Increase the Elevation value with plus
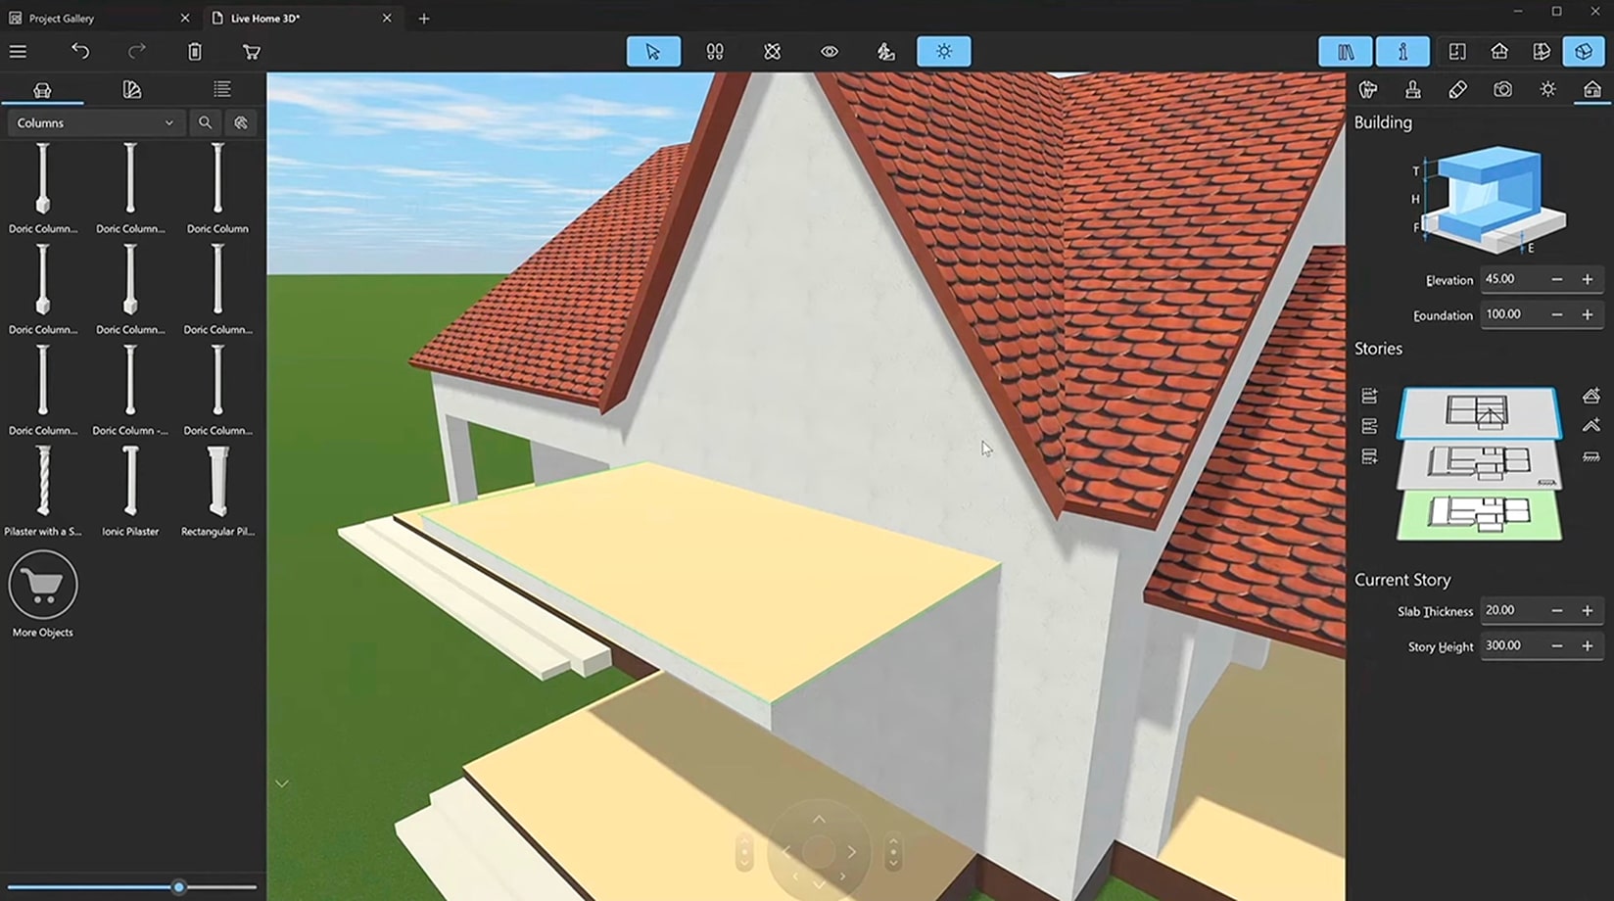The width and height of the screenshot is (1614, 901). [x=1588, y=279]
